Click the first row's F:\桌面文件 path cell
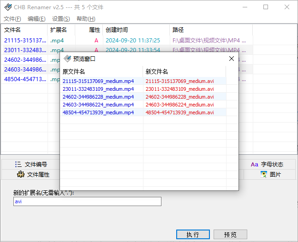 (x=209, y=41)
